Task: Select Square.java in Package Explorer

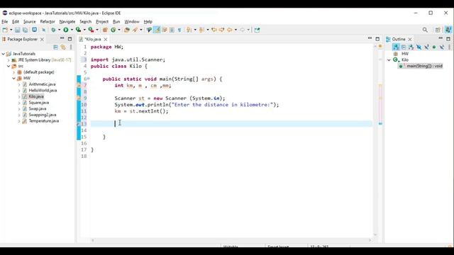Action: coord(39,103)
